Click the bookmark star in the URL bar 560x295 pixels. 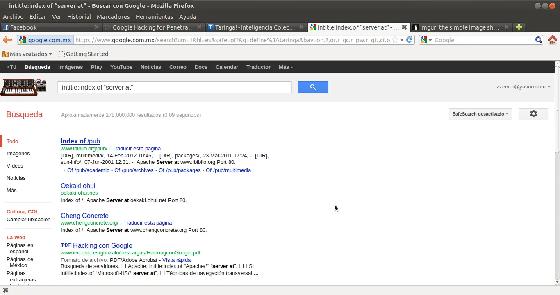(395, 40)
